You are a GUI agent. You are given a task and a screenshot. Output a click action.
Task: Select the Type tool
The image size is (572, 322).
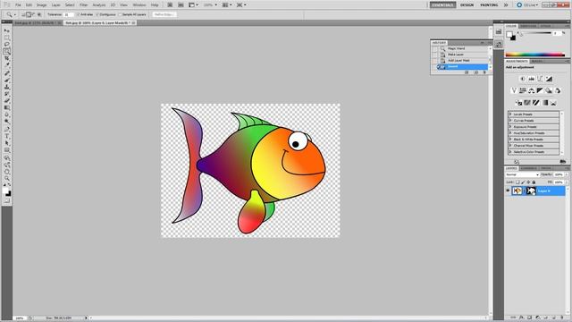pyautogui.click(x=6, y=136)
